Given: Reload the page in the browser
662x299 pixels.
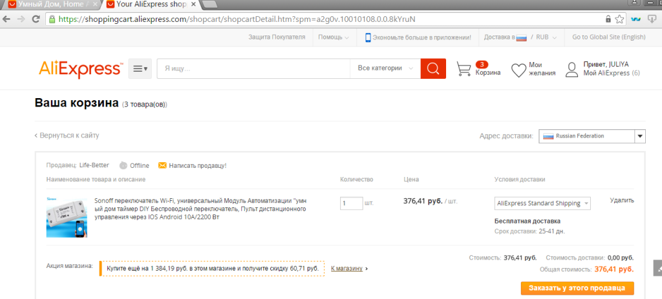Looking at the screenshot, I should [36, 19].
